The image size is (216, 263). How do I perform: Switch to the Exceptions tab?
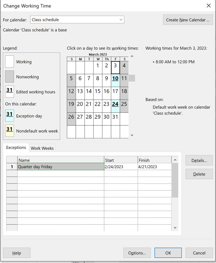(x=16, y=147)
